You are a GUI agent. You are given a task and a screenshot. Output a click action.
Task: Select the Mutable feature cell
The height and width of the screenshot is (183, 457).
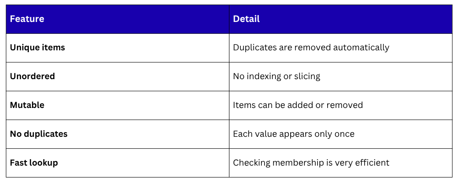click(27, 105)
